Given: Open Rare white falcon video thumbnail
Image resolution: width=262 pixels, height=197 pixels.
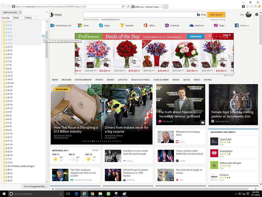Looking at the screenshot, I should [x=166, y=175].
